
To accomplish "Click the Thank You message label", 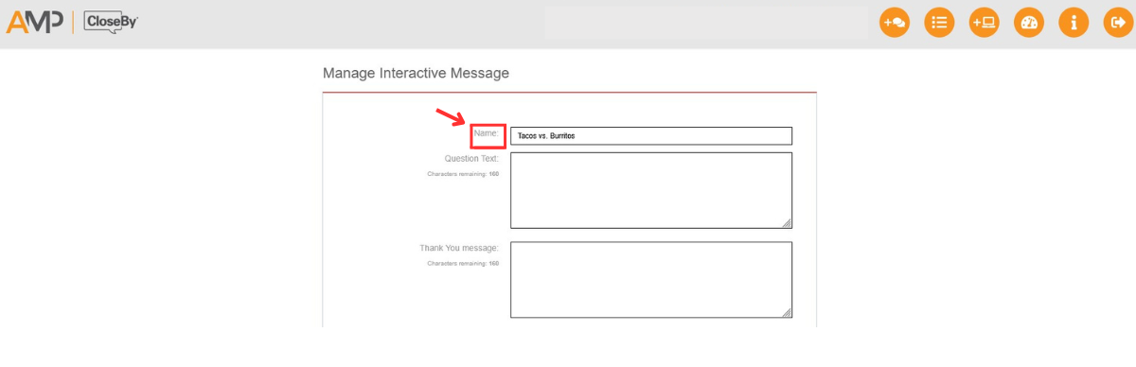I will pyautogui.click(x=459, y=248).
